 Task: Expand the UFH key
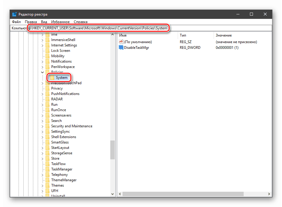click(43, 191)
